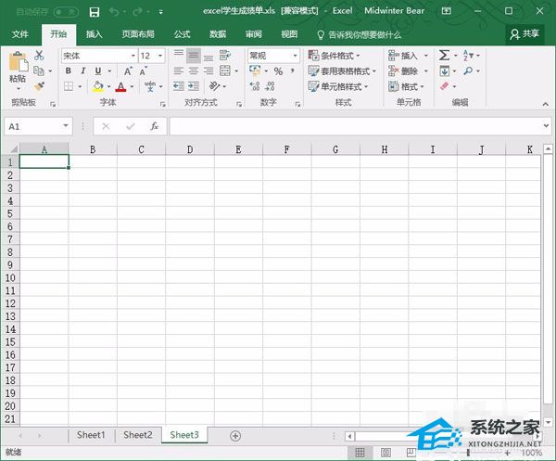Click the formula bar input field

click(x=352, y=125)
